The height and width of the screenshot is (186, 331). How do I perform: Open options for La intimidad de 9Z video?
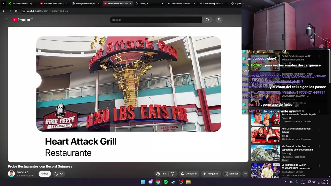[x=319, y=165]
